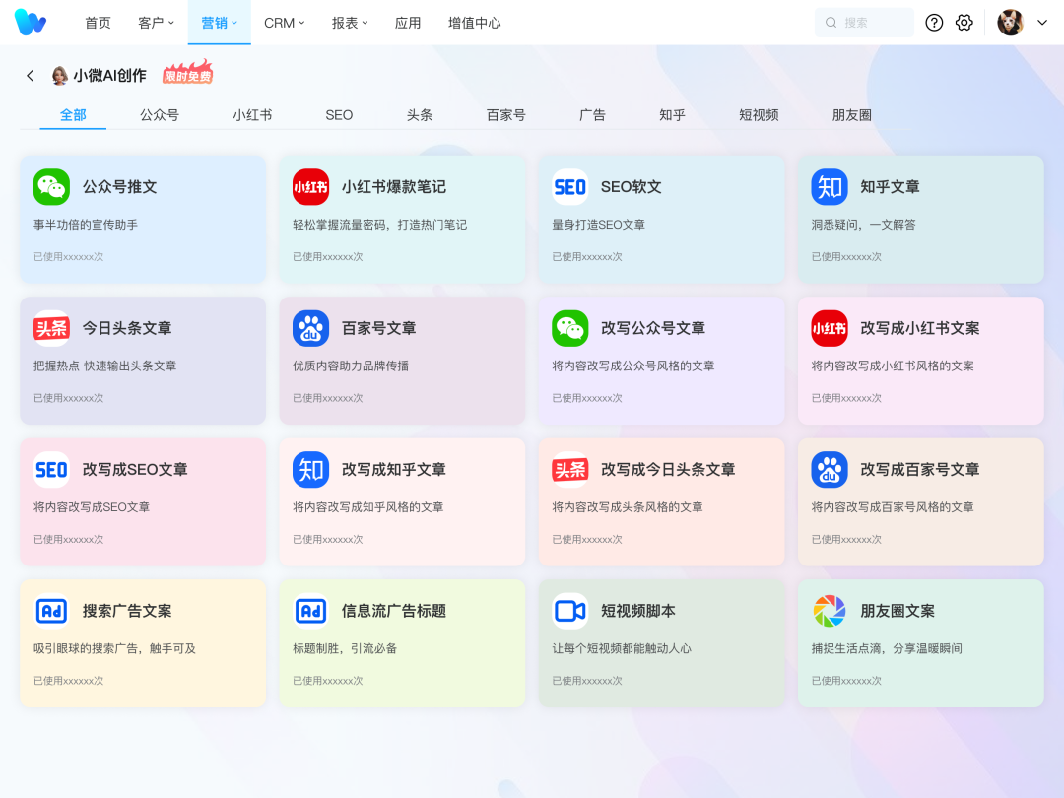Click the Ad icon on 搜索广告文案 card
1064x798 pixels.
[x=51, y=611]
